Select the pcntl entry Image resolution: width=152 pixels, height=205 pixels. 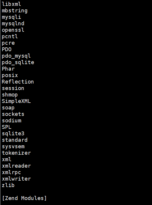(10, 36)
